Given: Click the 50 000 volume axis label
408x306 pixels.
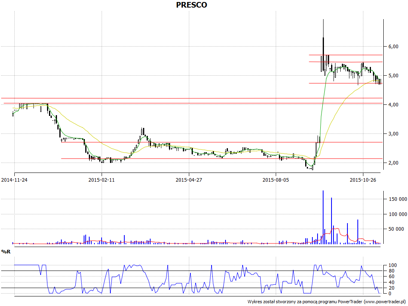Looking at the screenshot, I should pyautogui.click(x=396, y=229).
